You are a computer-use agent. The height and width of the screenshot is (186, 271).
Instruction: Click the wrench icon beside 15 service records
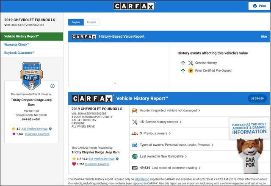[x=135, y=122]
